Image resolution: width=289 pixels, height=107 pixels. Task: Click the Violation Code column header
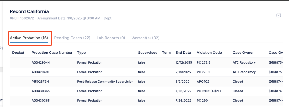[x=209, y=53]
